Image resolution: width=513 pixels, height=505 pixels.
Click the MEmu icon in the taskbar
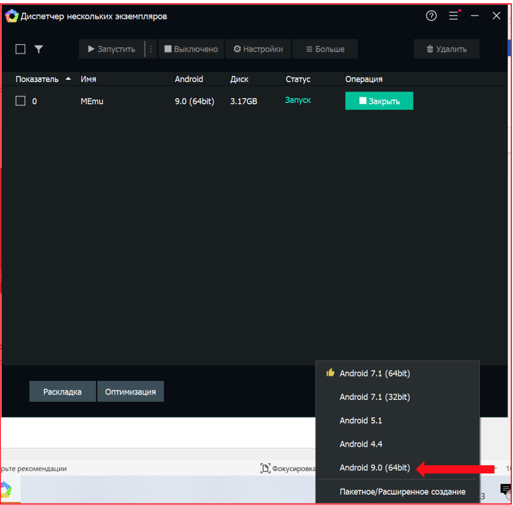pos(5,491)
